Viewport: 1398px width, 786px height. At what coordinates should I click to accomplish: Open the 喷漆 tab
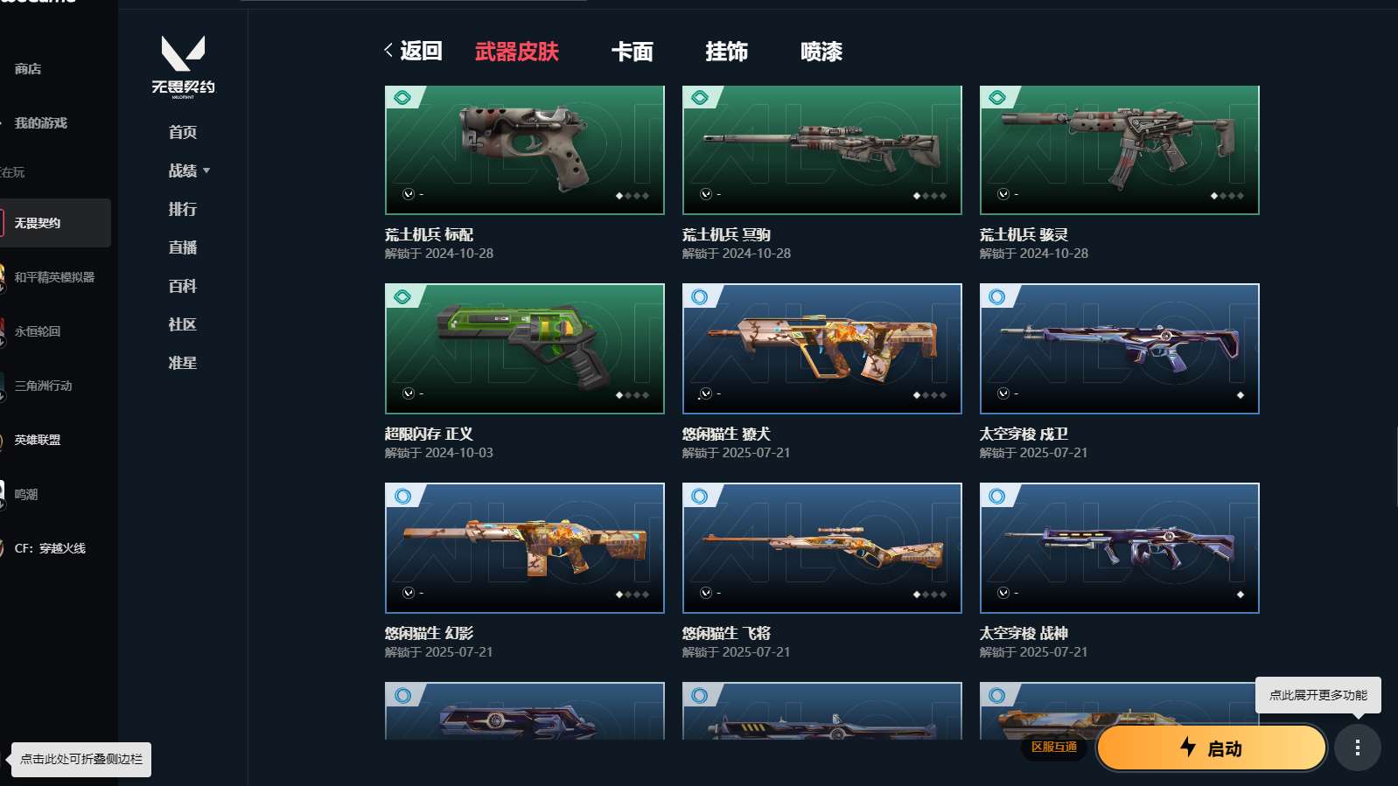point(821,52)
